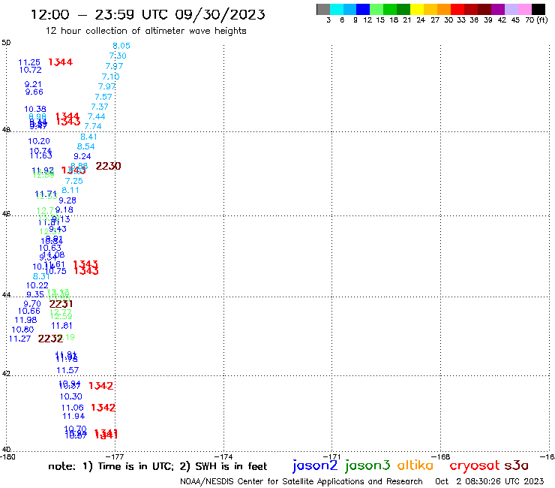Image resolution: width=555 pixels, height=488 pixels.
Task: Click the dark red time stamp '2230'
Action: [108, 166]
